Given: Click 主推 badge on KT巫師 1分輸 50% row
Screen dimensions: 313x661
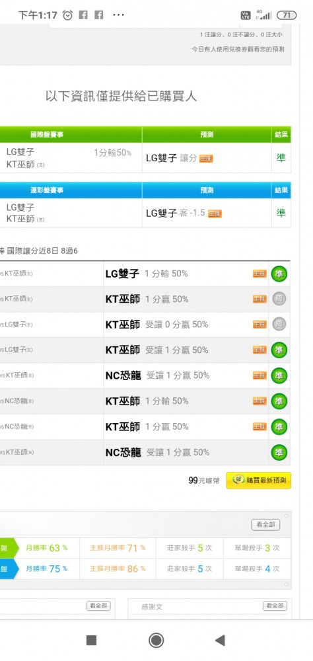Looking at the screenshot, I should [260, 401].
